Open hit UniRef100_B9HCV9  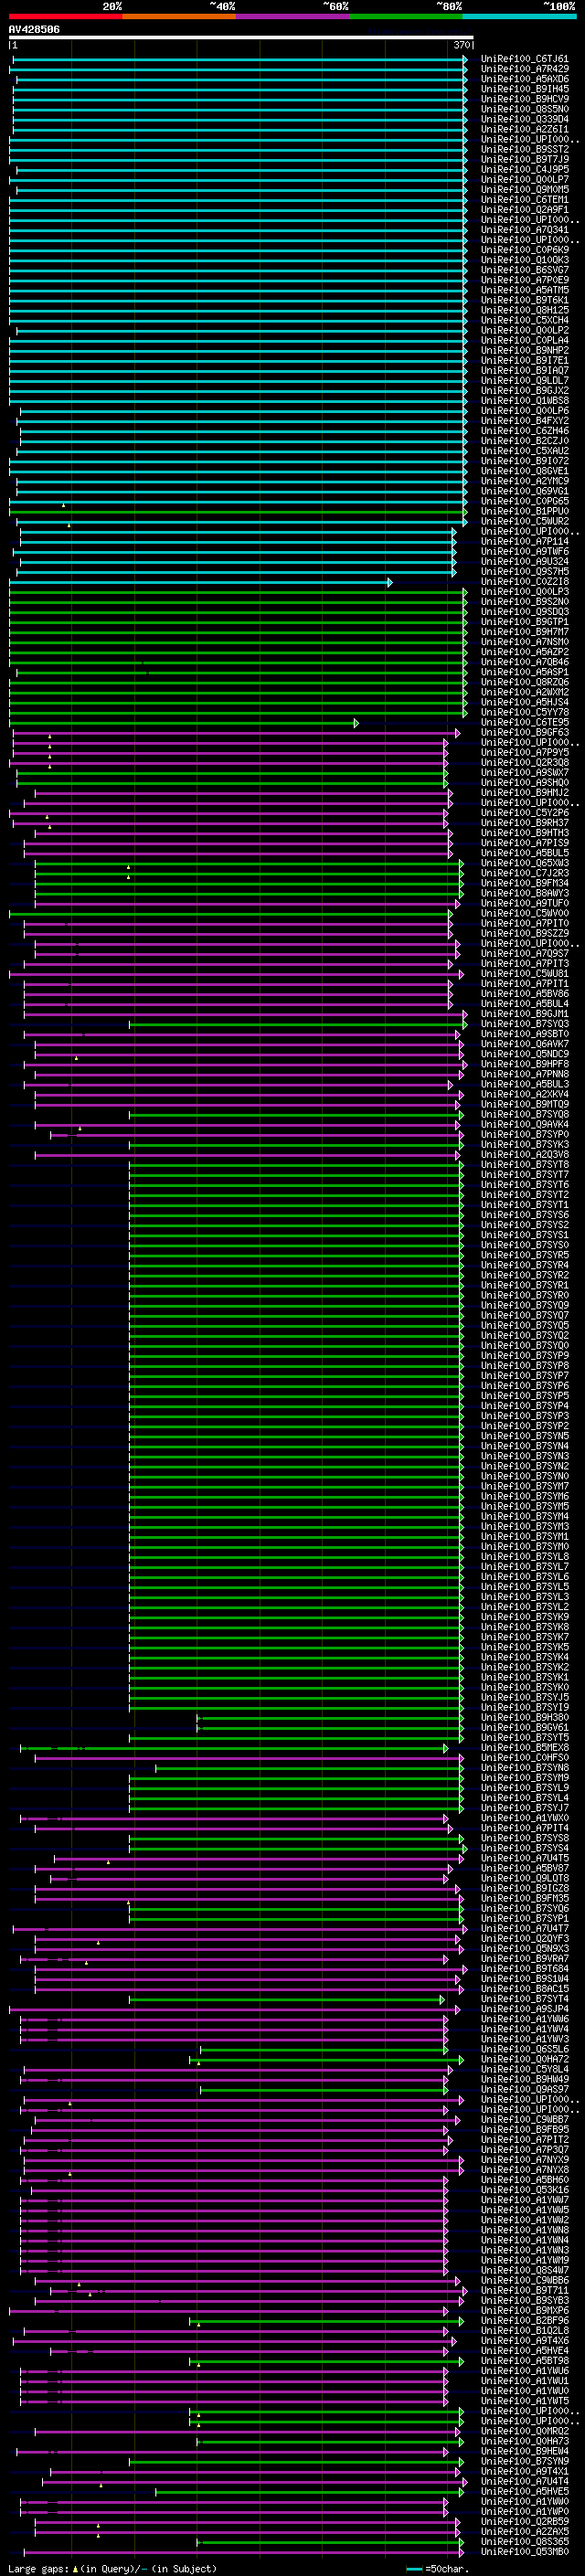click(x=525, y=99)
